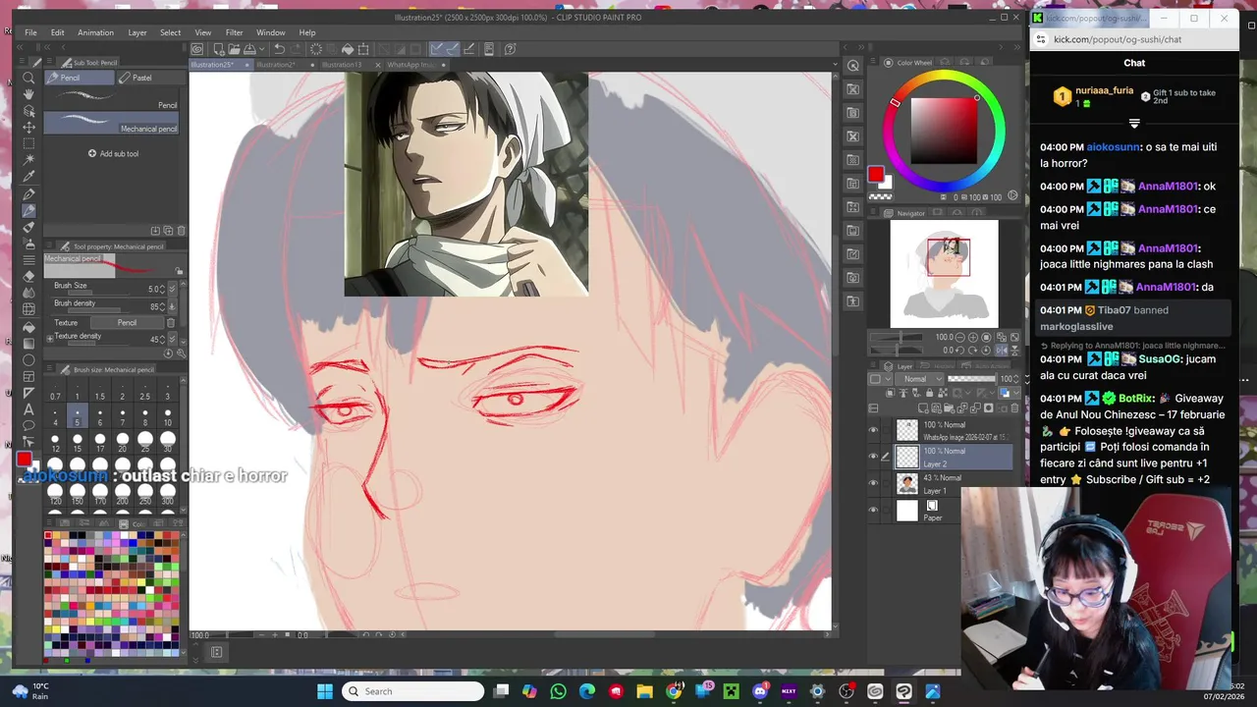Select brush size 10 preset
Screen dimensions: 1257x707
click(x=168, y=416)
